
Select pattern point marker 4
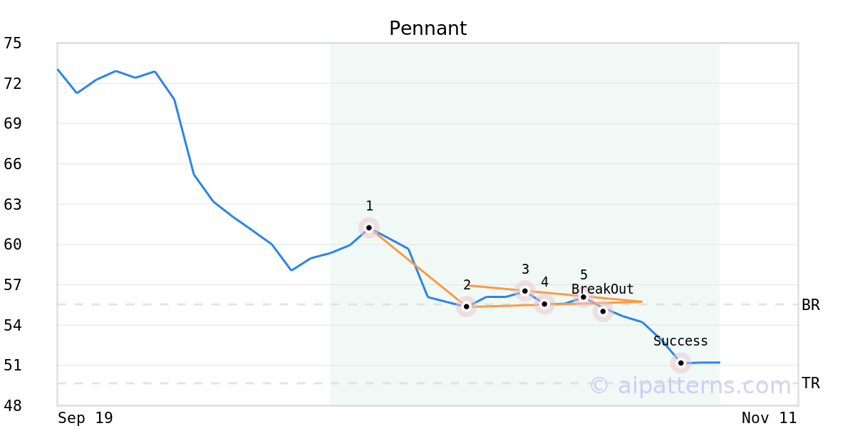coord(544,304)
